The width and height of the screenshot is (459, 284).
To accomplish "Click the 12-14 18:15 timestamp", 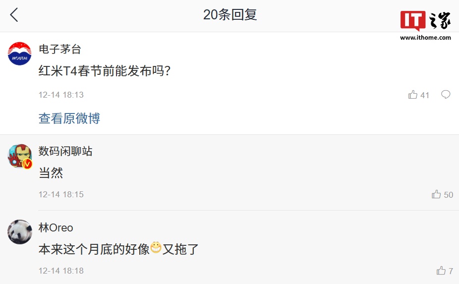I will click(x=61, y=194).
